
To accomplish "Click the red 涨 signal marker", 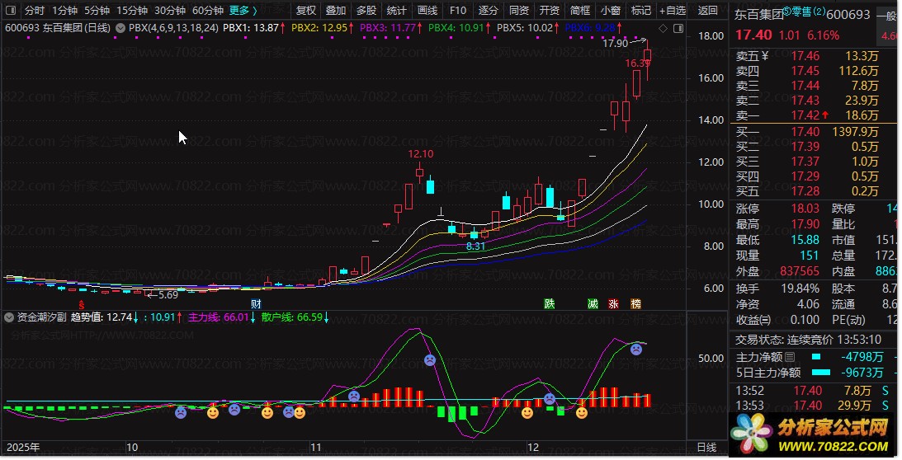I will (613, 303).
